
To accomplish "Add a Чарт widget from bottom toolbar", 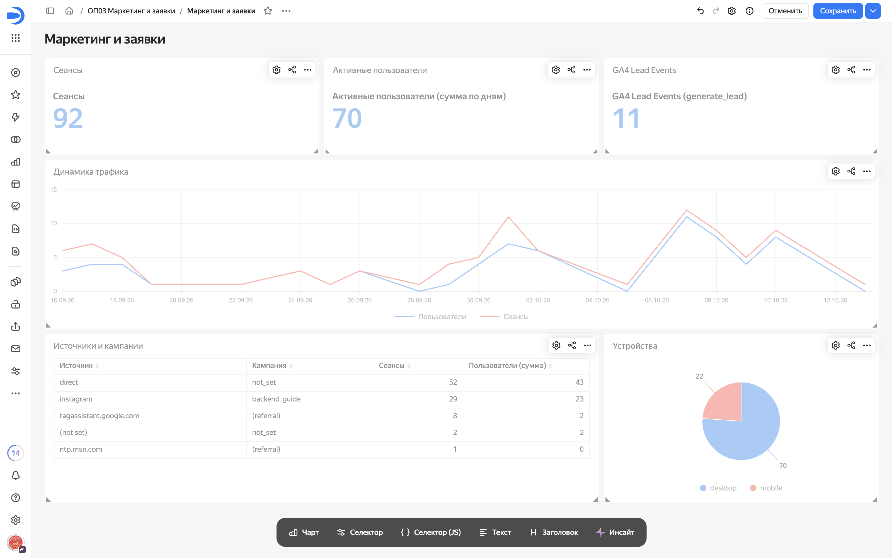I will pyautogui.click(x=304, y=532).
